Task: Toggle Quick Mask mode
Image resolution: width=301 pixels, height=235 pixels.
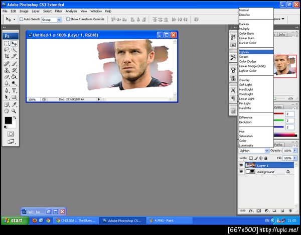Action: pos(11,134)
